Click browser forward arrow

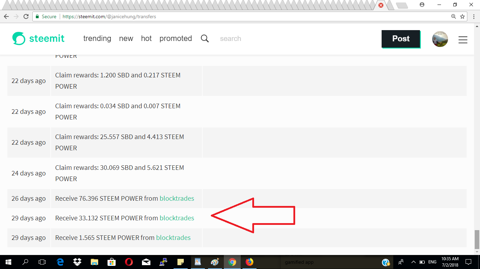[16, 16]
